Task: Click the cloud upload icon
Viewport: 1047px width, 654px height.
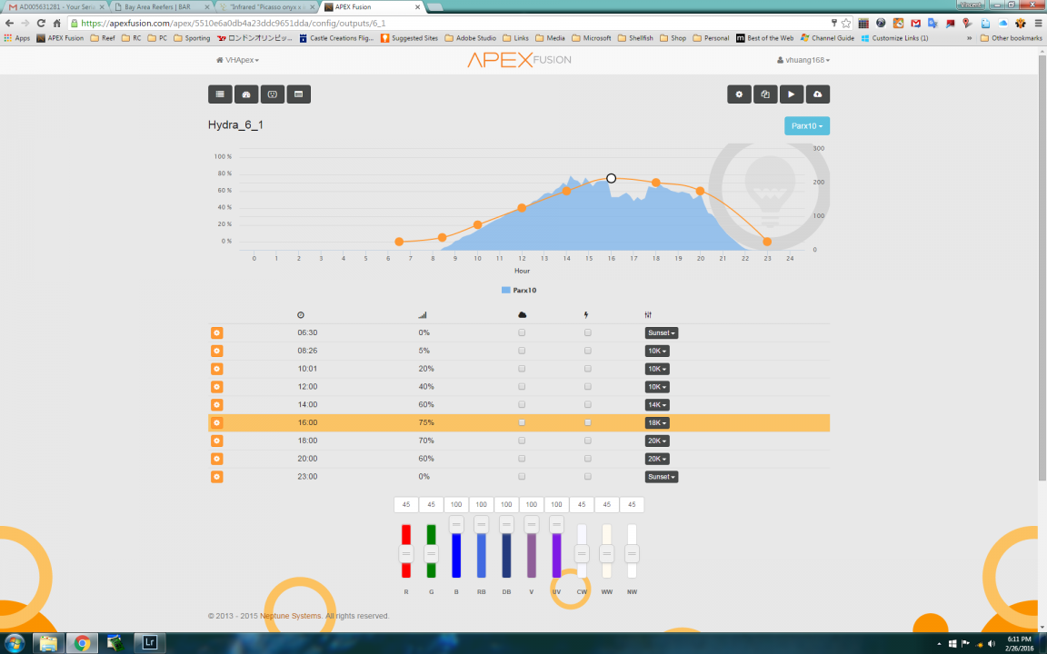Action: (817, 94)
